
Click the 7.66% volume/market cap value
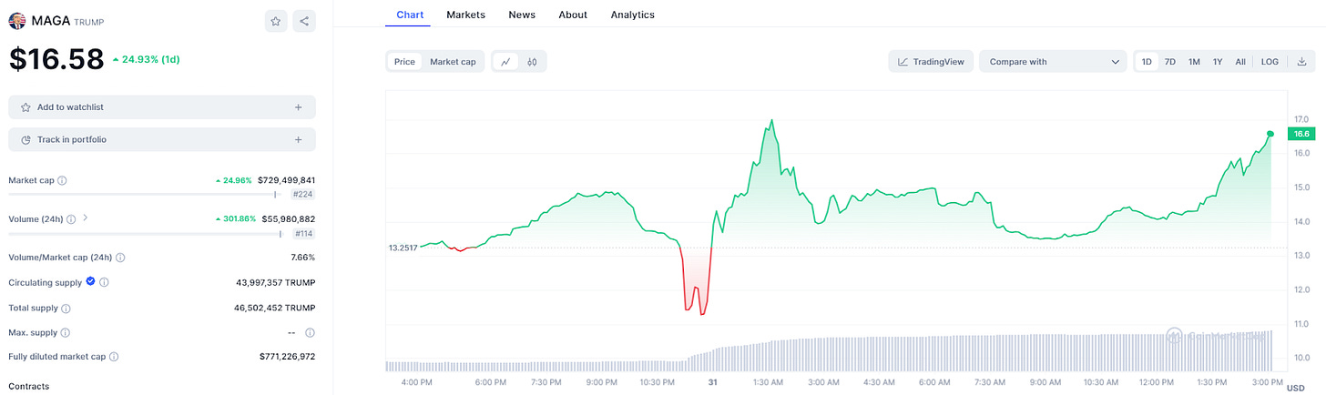pyautogui.click(x=303, y=258)
